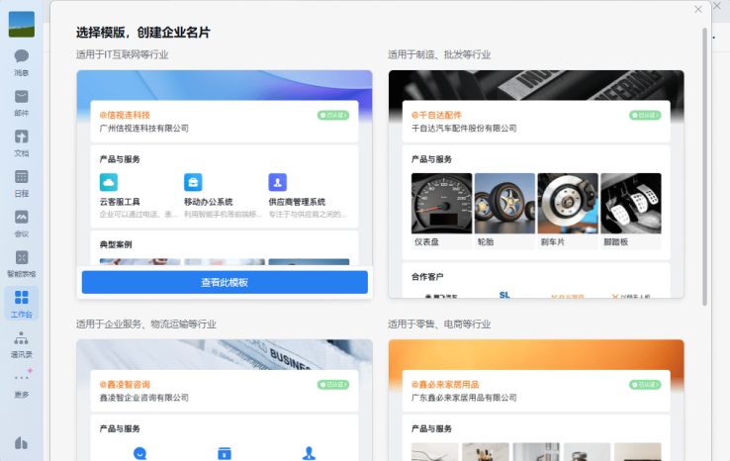
Task: Show 更多 more options in sidebar
Action: (x=22, y=384)
